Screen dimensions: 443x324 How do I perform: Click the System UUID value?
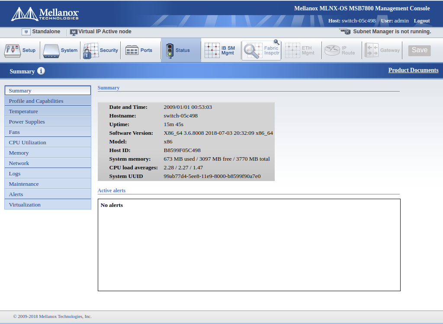(212, 176)
